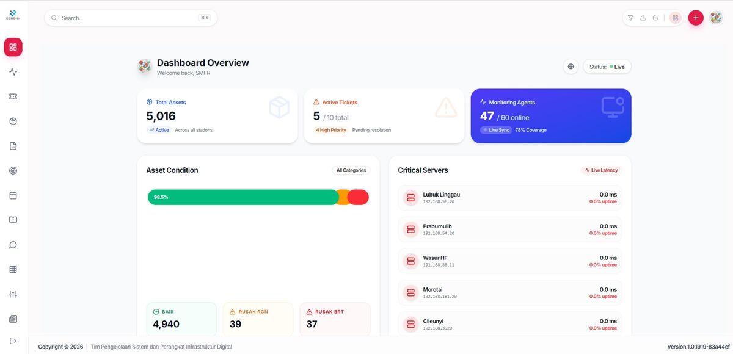Click the 78% Coverage text
This screenshot has height=354, width=733.
[531, 130]
